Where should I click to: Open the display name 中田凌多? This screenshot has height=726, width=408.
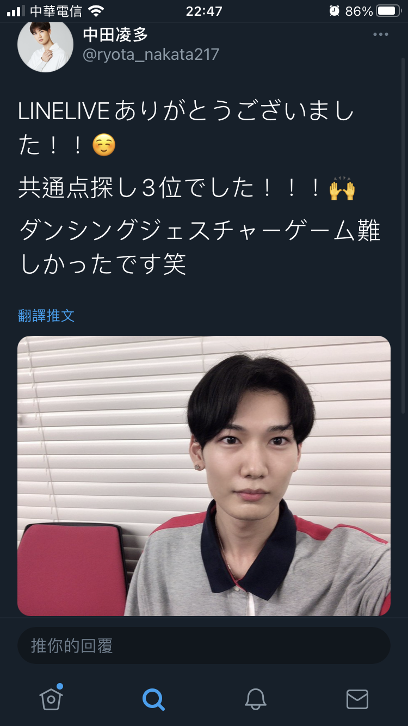coord(115,34)
